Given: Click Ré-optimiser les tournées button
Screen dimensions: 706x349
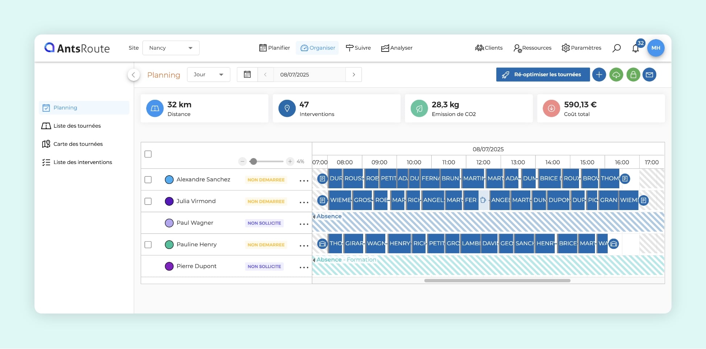Looking at the screenshot, I should [543, 75].
